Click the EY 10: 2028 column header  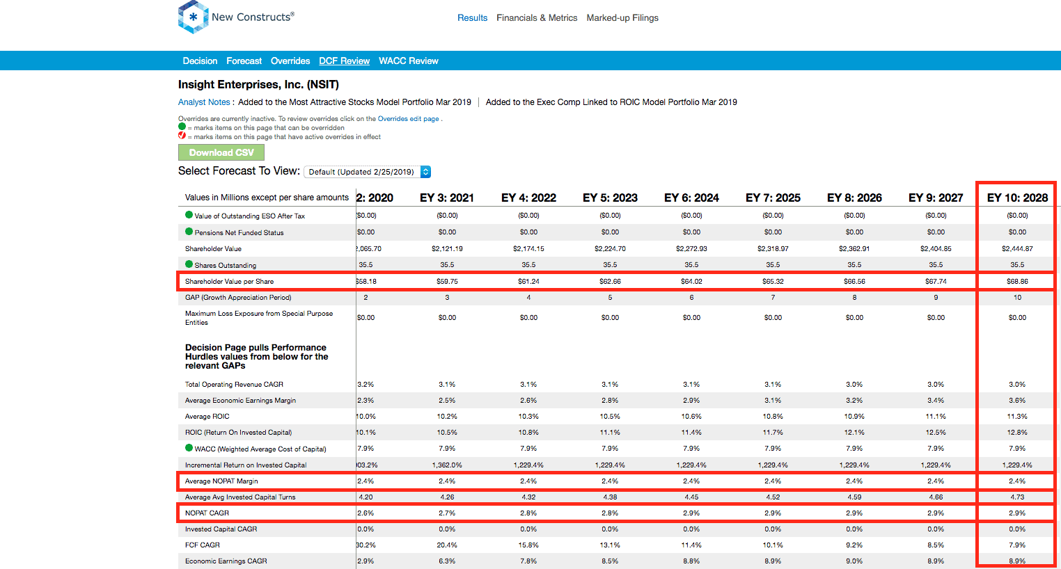pyautogui.click(x=1017, y=198)
